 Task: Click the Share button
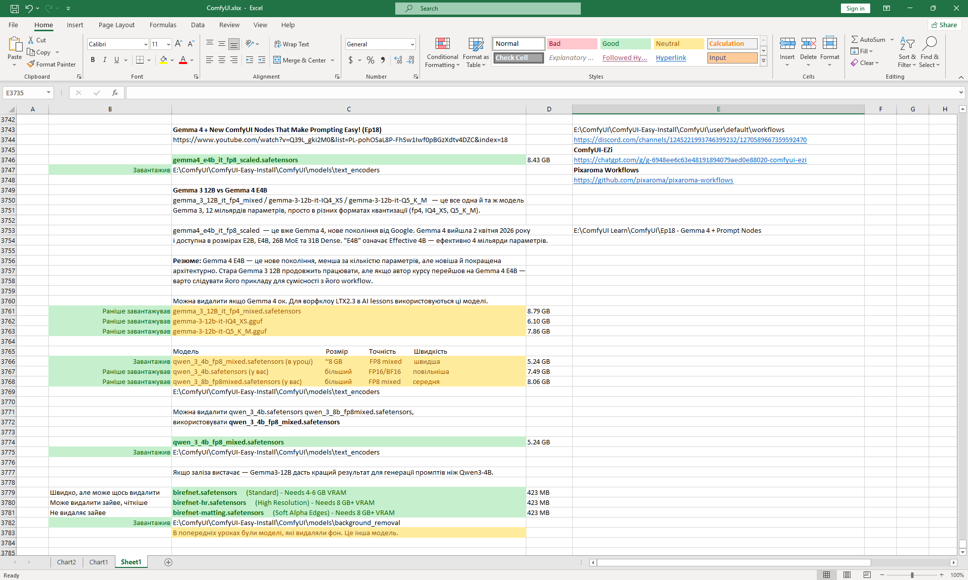[944, 25]
